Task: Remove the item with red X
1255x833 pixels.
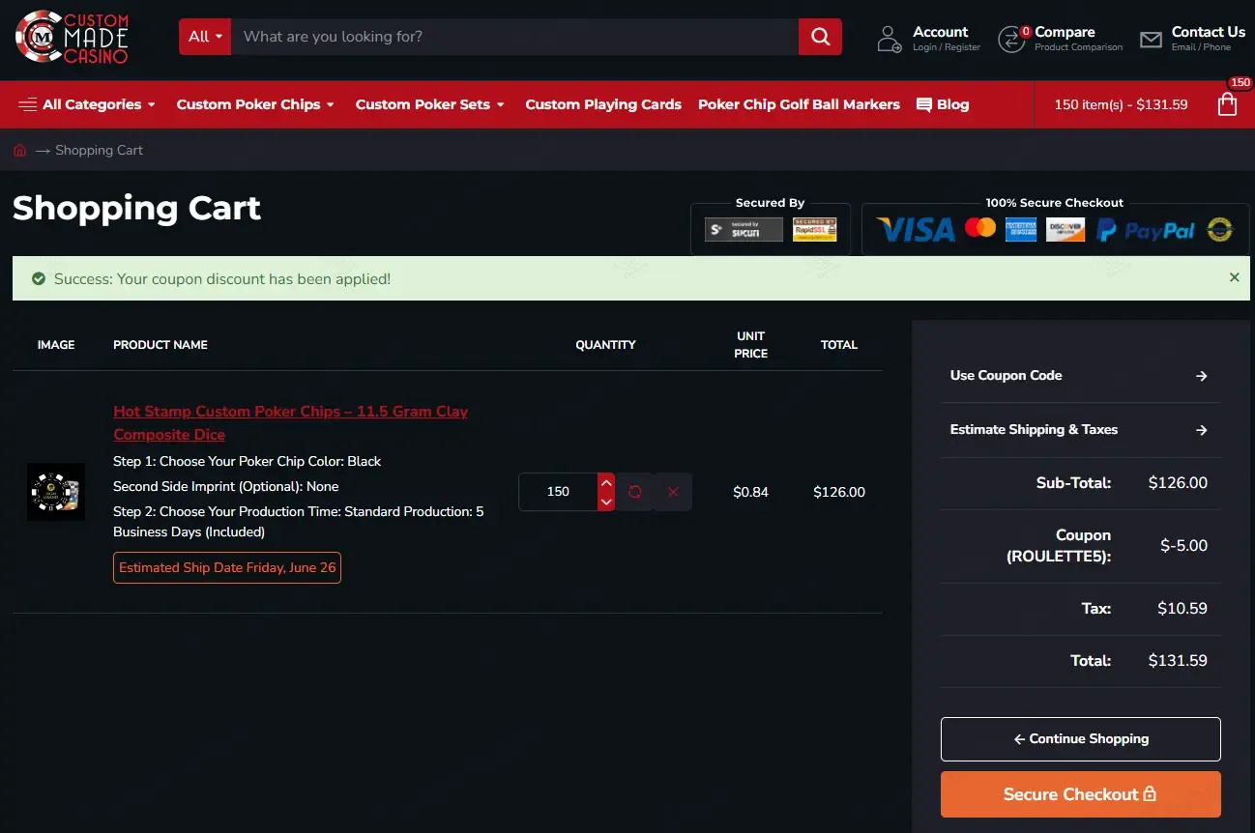Action: pos(673,492)
